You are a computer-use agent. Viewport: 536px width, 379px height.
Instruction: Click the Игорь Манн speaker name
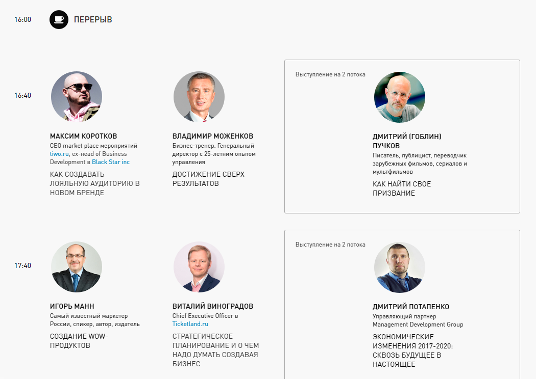[x=72, y=306]
